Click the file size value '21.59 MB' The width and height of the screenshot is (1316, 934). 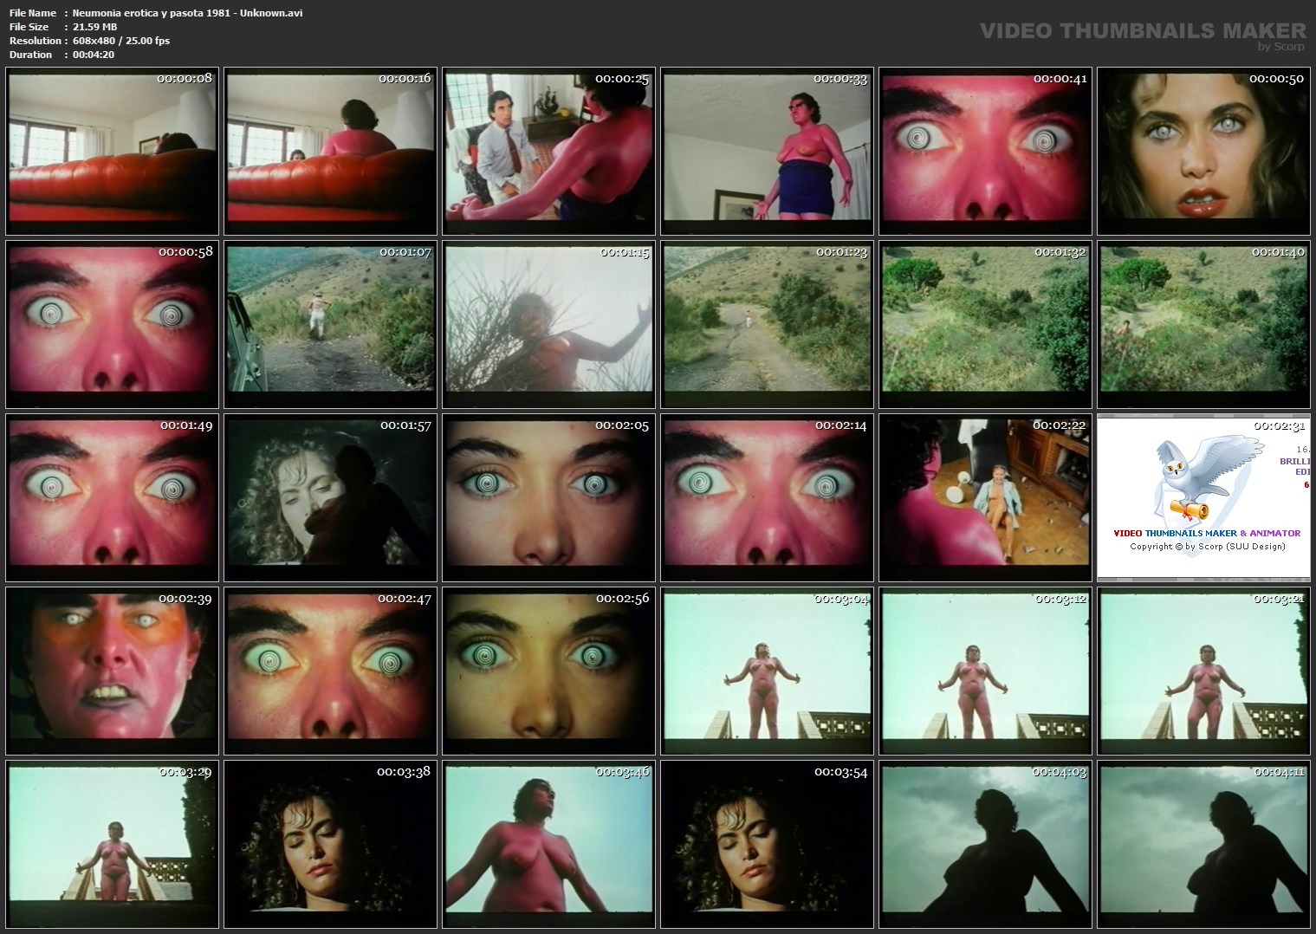(94, 27)
